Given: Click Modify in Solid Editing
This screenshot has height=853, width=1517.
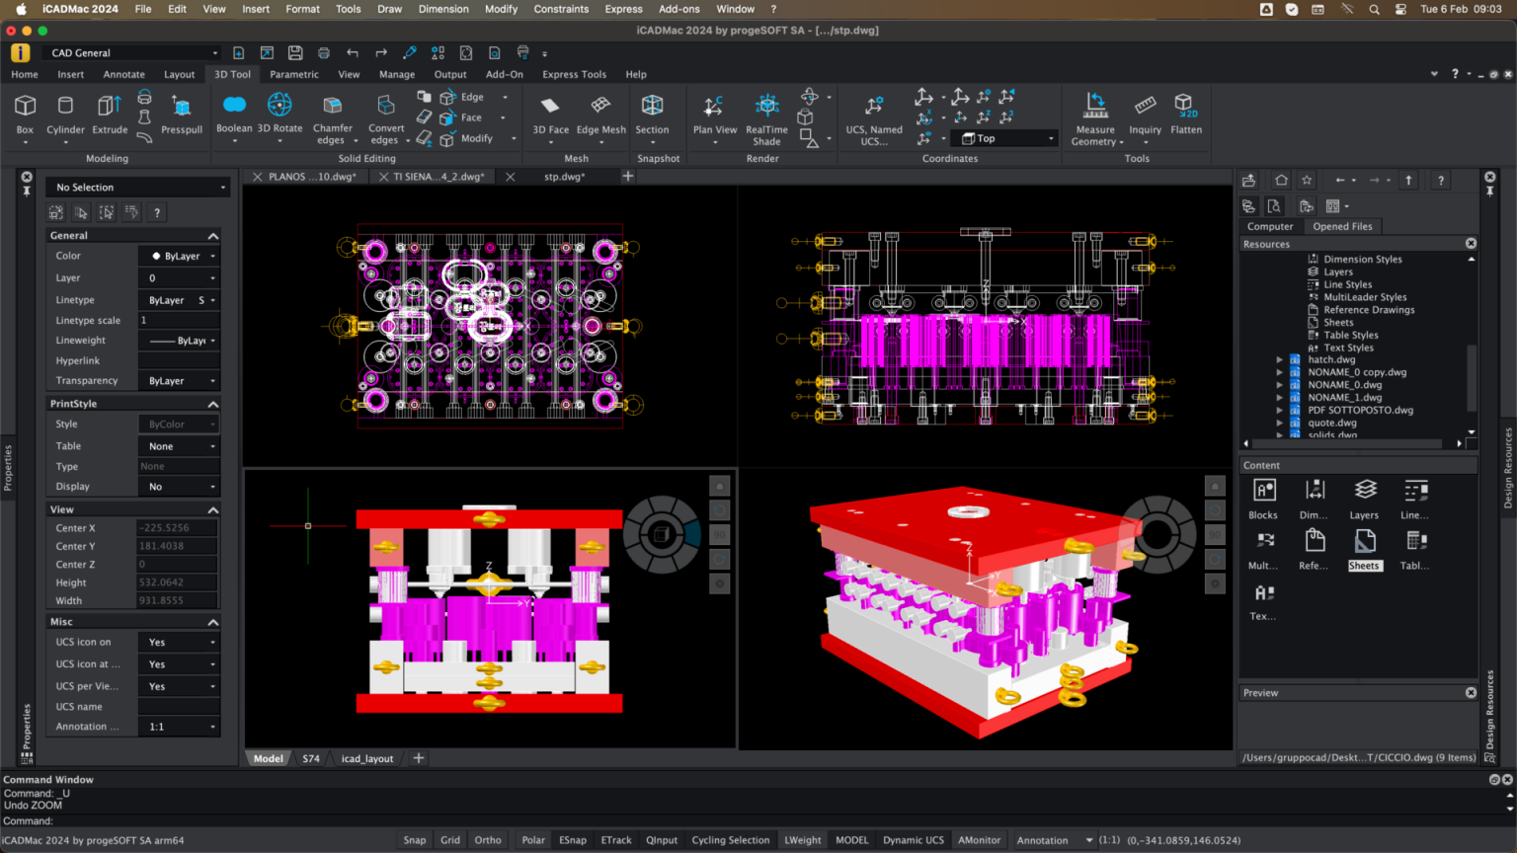Looking at the screenshot, I should click(476, 139).
